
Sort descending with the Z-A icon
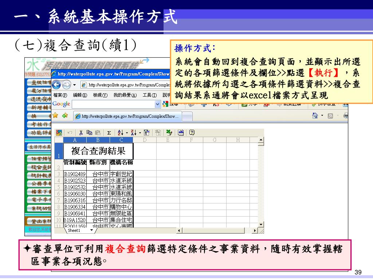point(134,133)
